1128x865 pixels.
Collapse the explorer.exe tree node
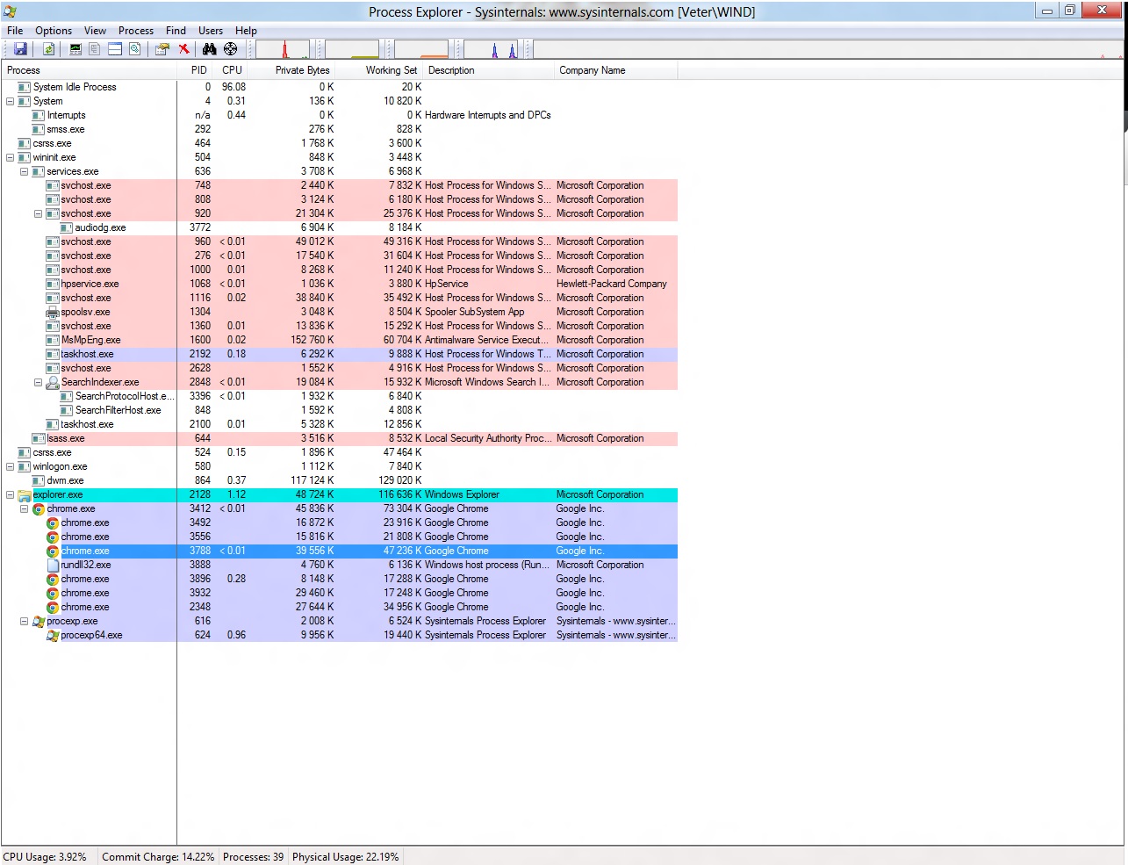click(x=10, y=494)
